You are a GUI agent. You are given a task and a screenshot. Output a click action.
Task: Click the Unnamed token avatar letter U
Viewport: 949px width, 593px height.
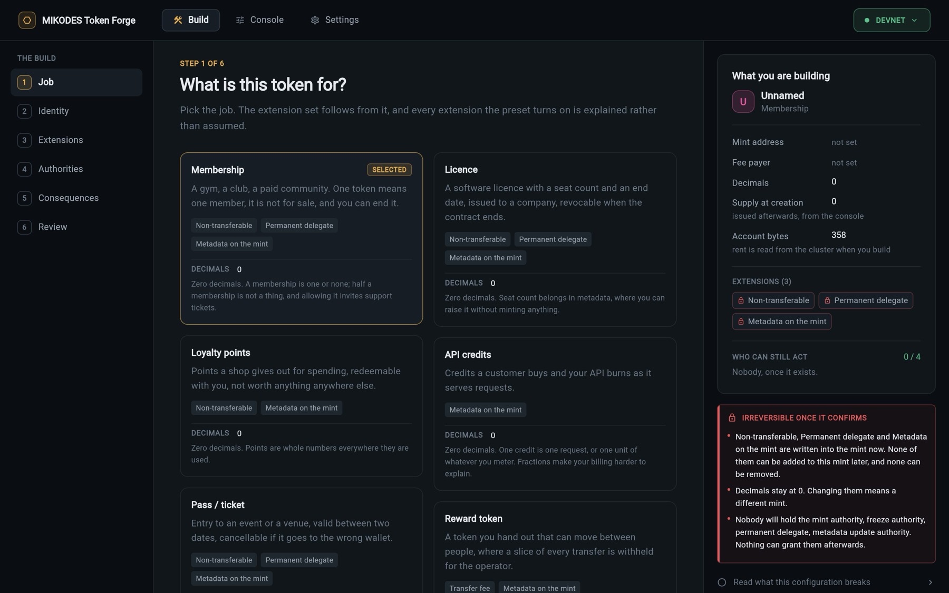coord(743,102)
